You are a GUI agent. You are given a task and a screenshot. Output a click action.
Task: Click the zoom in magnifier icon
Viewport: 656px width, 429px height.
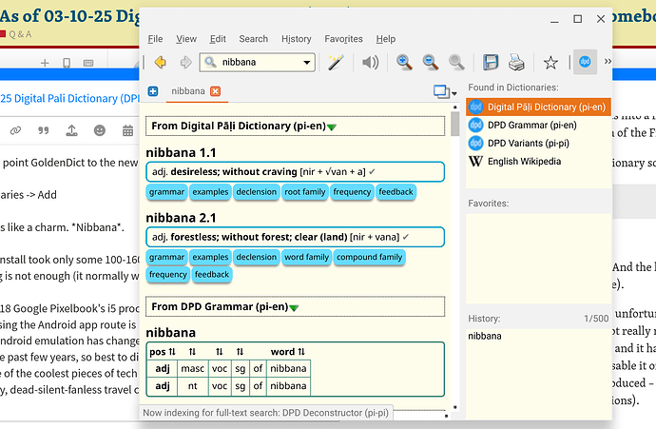coord(404,63)
